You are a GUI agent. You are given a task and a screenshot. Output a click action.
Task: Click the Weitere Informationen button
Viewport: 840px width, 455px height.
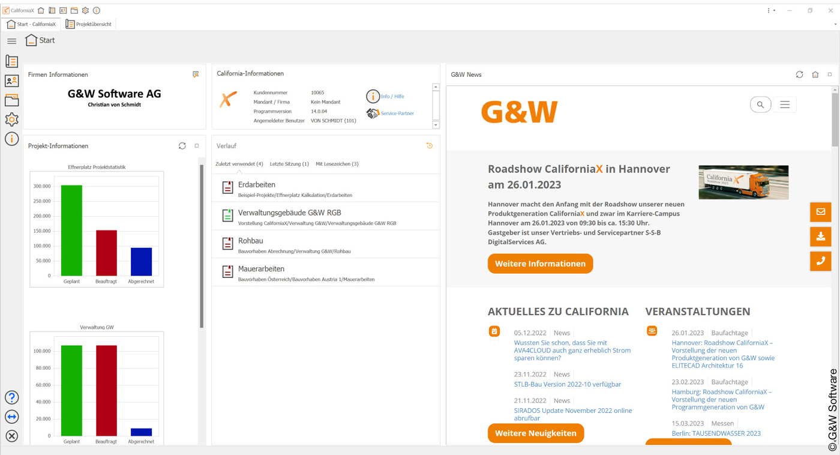539,263
